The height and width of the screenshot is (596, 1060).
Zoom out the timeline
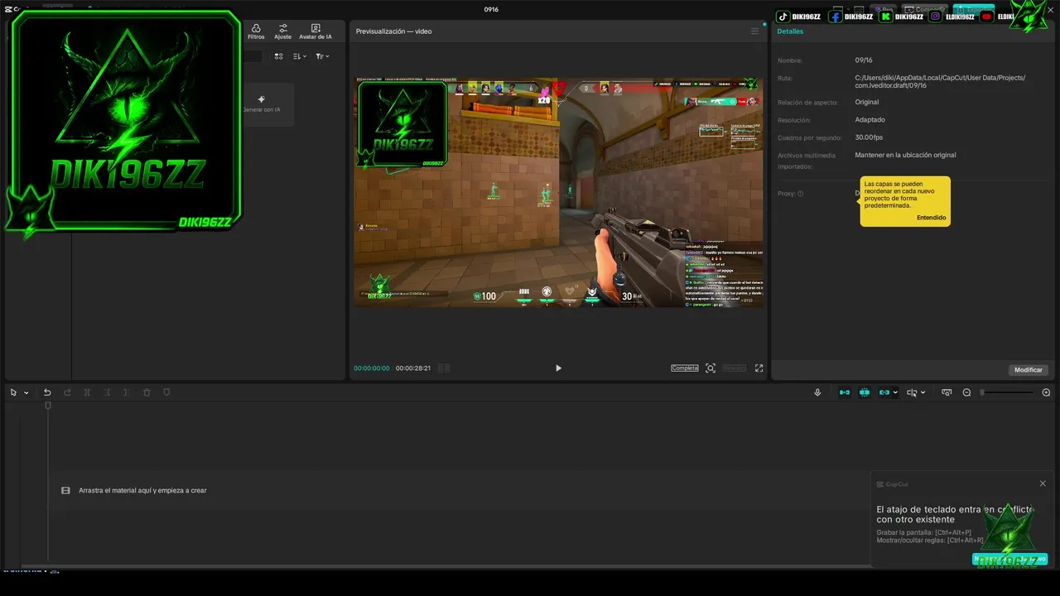pyautogui.click(x=966, y=392)
